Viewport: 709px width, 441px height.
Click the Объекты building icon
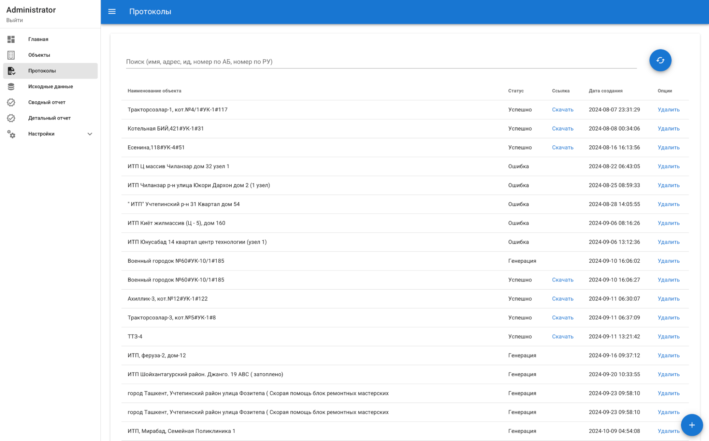point(11,55)
